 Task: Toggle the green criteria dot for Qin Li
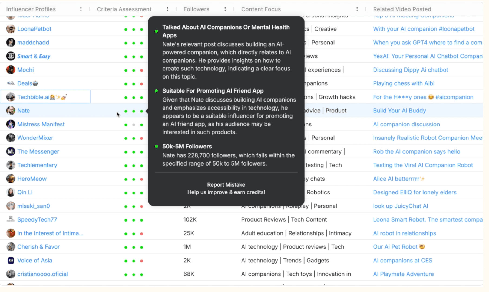click(125, 192)
